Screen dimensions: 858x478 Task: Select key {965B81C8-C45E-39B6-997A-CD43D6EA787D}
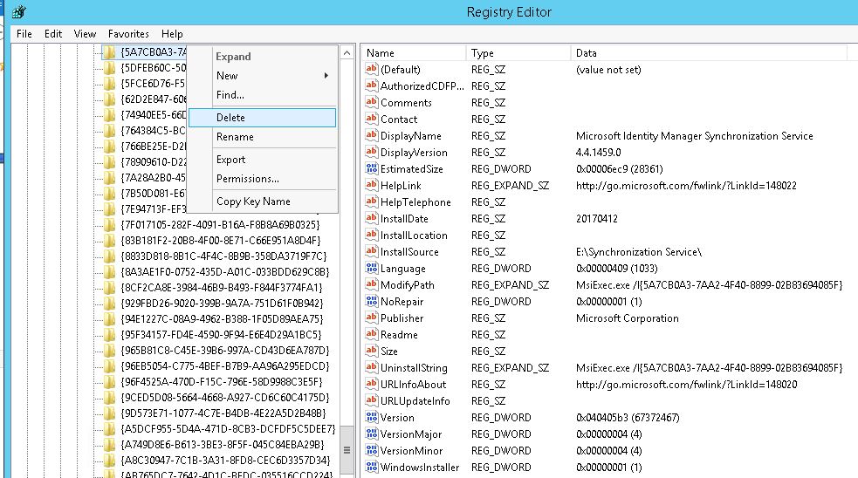(225, 351)
